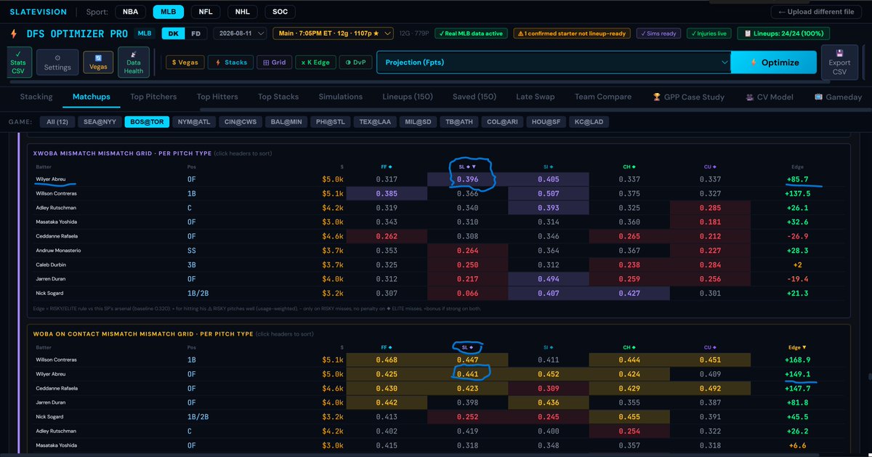Click the Optimize button

click(x=774, y=62)
